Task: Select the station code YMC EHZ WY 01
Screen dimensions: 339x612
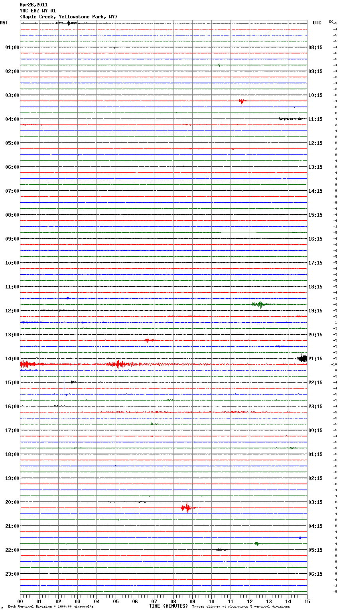Action: tap(38, 11)
